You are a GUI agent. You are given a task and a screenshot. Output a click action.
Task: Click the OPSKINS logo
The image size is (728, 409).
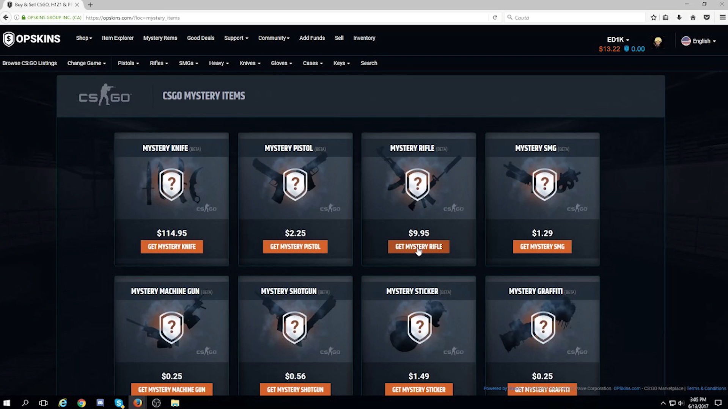pos(32,39)
